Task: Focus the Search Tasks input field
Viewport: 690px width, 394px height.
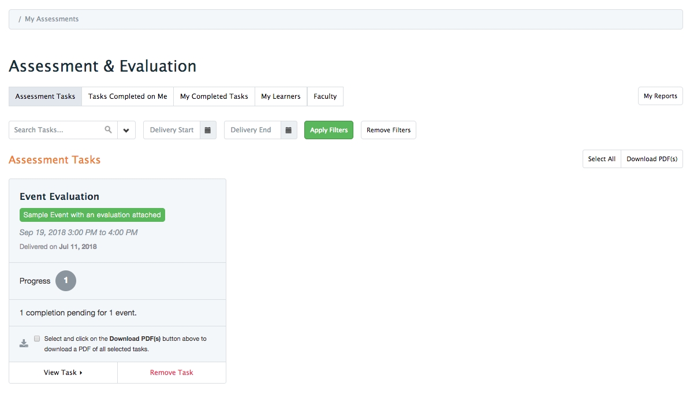Action: [x=55, y=130]
